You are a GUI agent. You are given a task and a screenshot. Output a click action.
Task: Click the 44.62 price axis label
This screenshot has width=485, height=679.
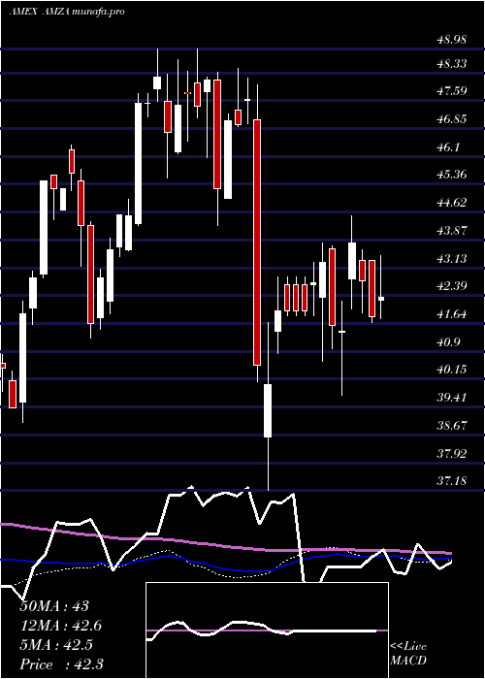[x=451, y=202]
